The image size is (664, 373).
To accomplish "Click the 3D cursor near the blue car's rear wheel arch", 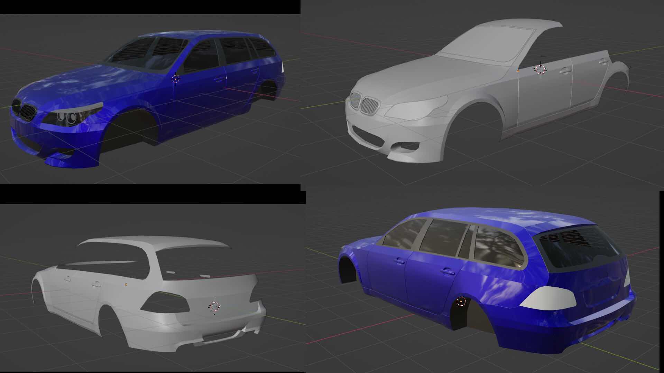I will (x=461, y=302).
